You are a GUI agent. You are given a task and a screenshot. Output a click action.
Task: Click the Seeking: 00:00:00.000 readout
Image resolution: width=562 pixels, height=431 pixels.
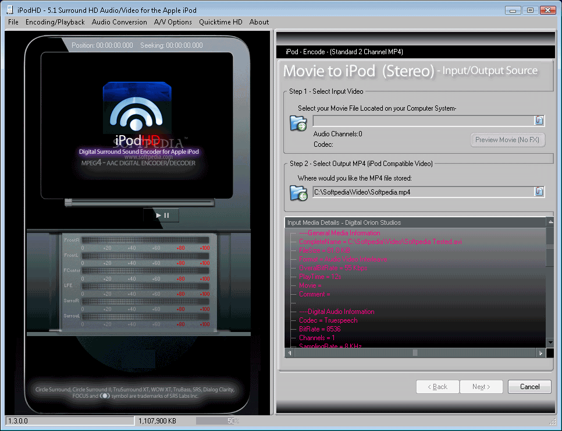(x=171, y=45)
